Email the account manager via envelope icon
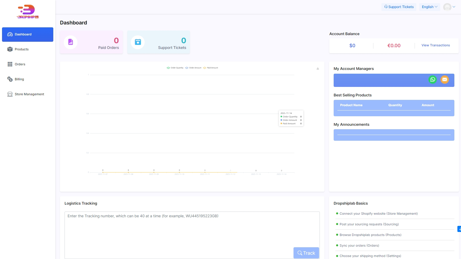Image resolution: width=461 pixels, height=259 pixels. click(x=445, y=80)
